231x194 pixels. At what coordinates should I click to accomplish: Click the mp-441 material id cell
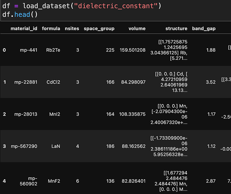[29, 50]
